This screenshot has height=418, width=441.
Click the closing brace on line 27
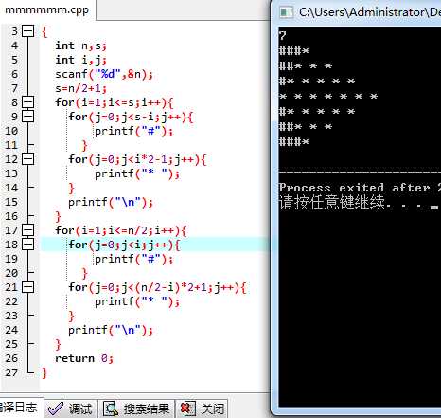44,373
